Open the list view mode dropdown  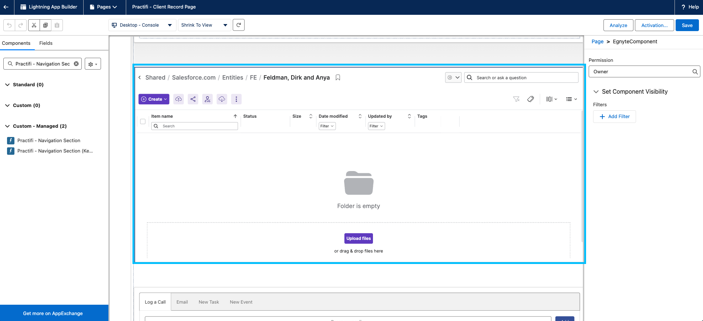(571, 99)
